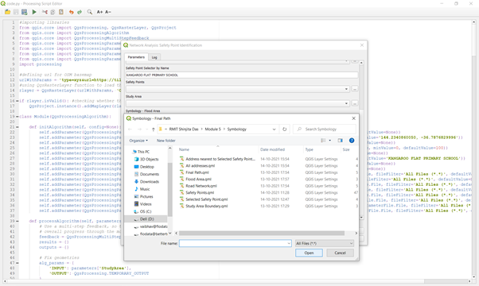479x286 pixels.
Task: Toggle the preview pane icon
Action: (x=340, y=141)
